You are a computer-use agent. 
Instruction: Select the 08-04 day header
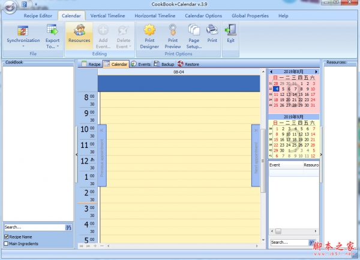tap(179, 72)
